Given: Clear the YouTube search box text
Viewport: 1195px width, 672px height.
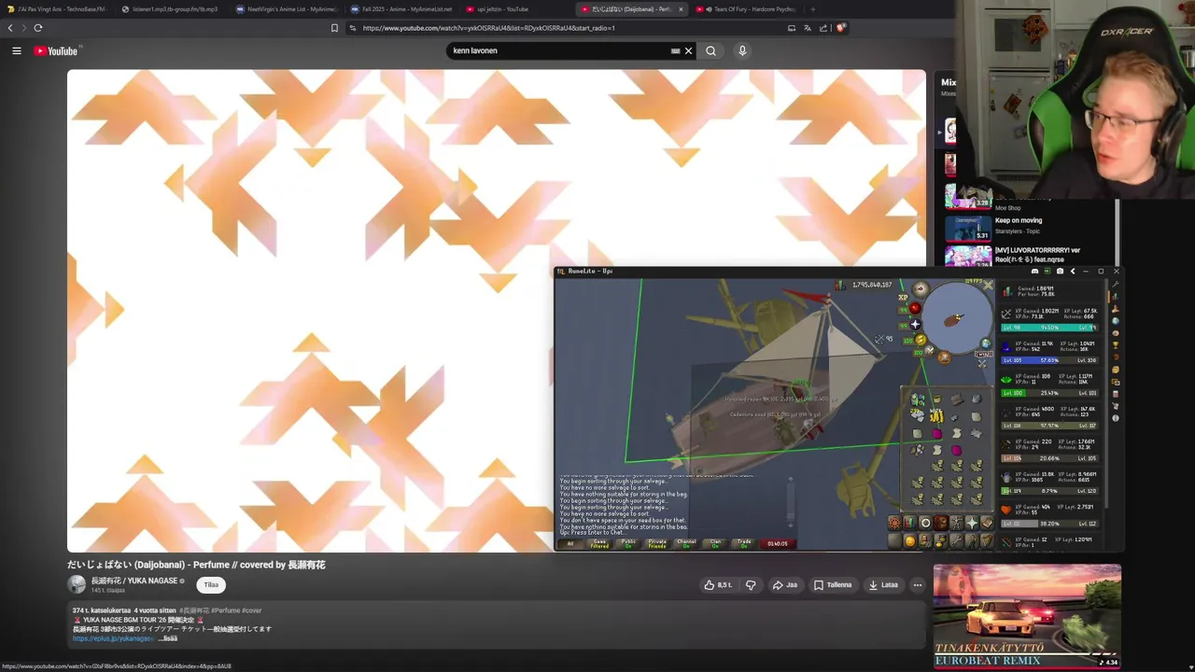Looking at the screenshot, I should 689,50.
